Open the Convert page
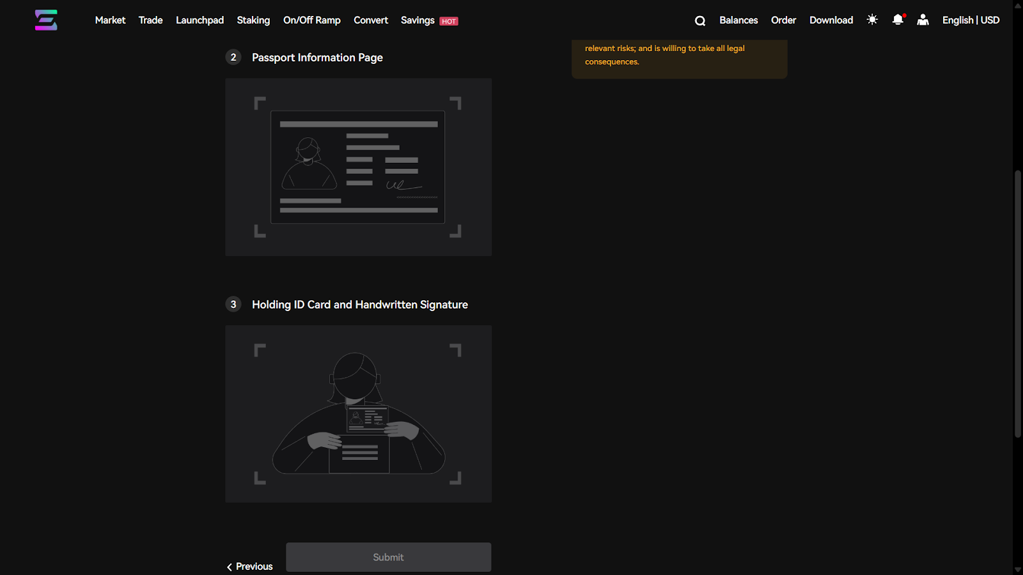The height and width of the screenshot is (575, 1023). coord(371,20)
